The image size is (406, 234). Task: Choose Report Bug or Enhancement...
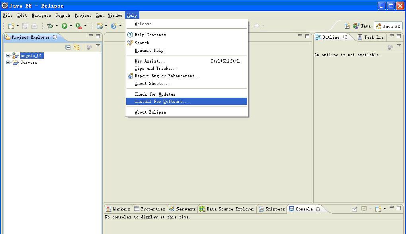tap(187, 76)
